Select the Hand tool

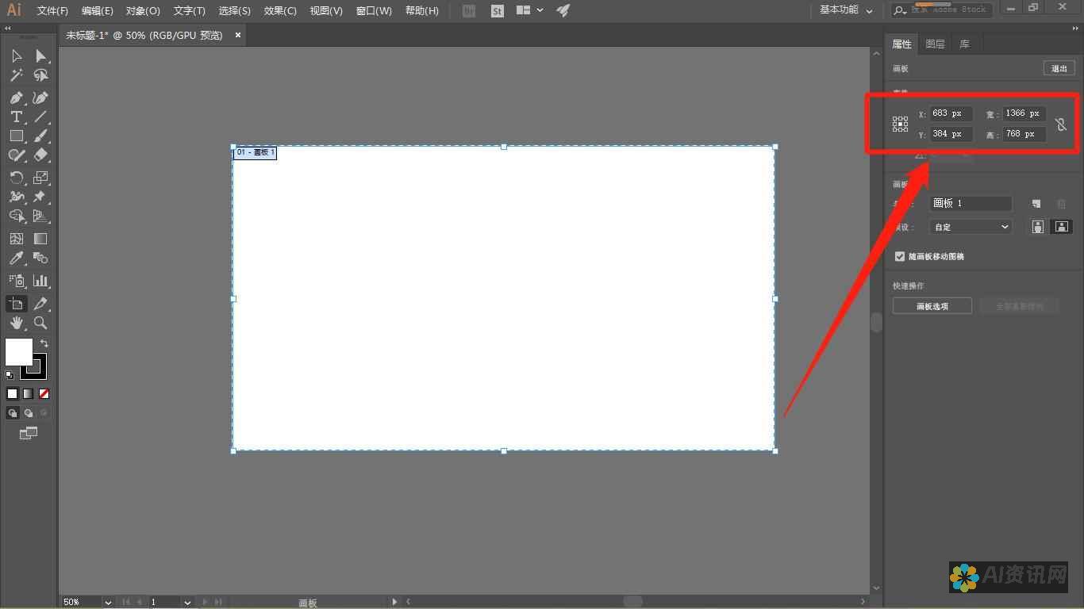point(16,323)
